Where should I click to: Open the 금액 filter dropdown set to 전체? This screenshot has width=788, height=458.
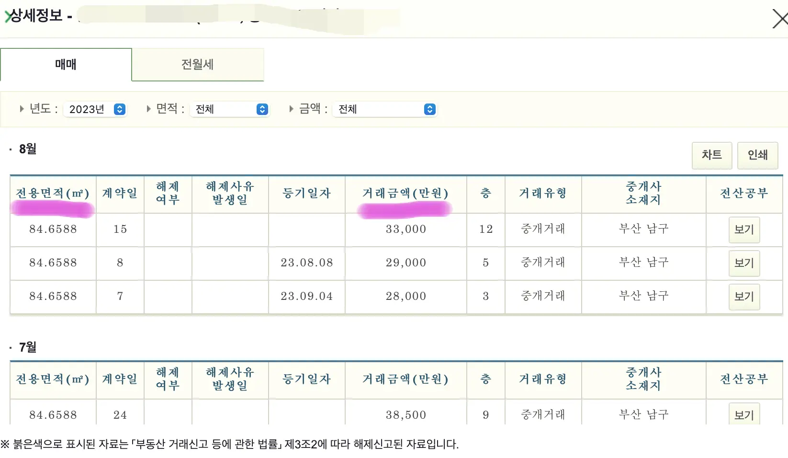[384, 109]
